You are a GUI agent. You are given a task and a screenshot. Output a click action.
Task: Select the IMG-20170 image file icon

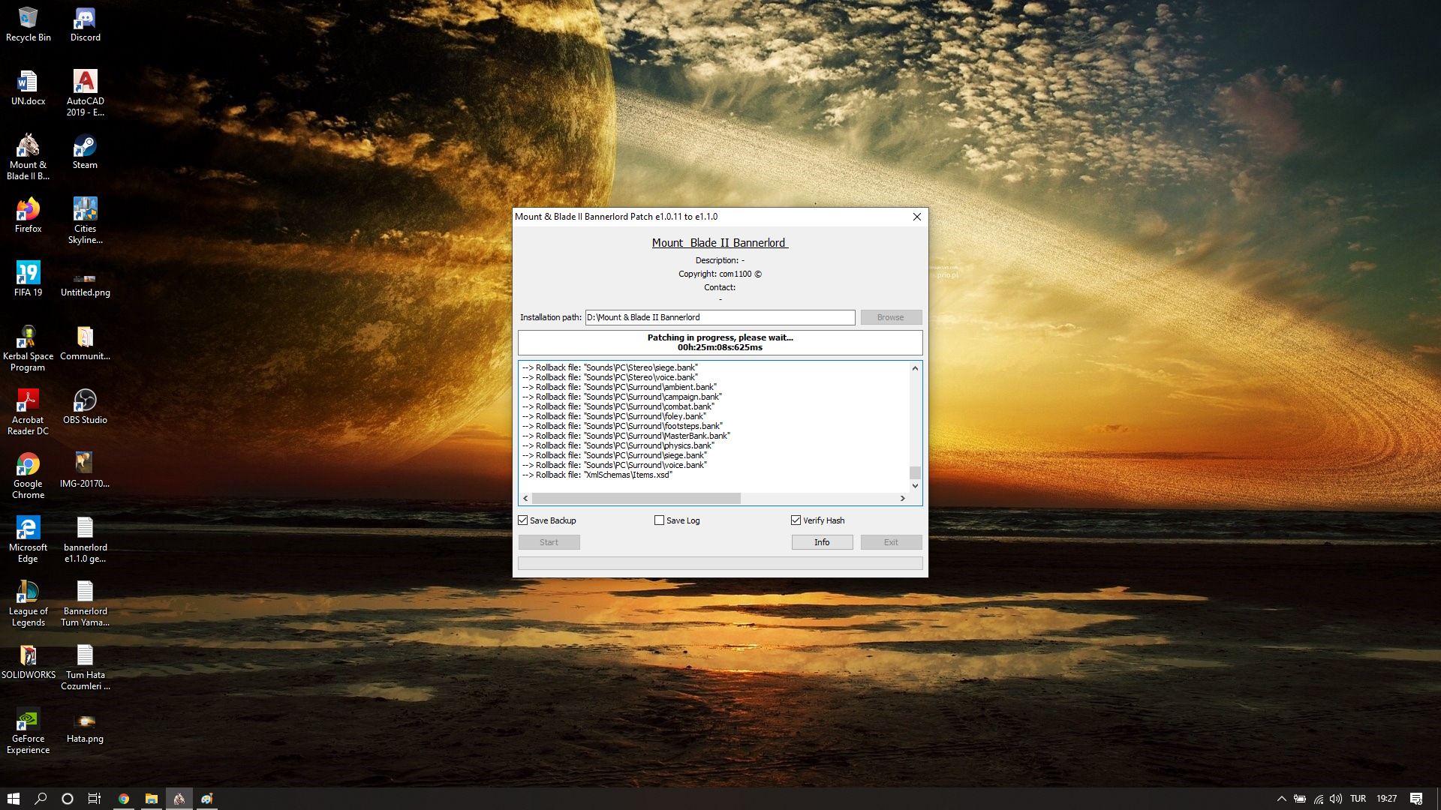(86, 470)
